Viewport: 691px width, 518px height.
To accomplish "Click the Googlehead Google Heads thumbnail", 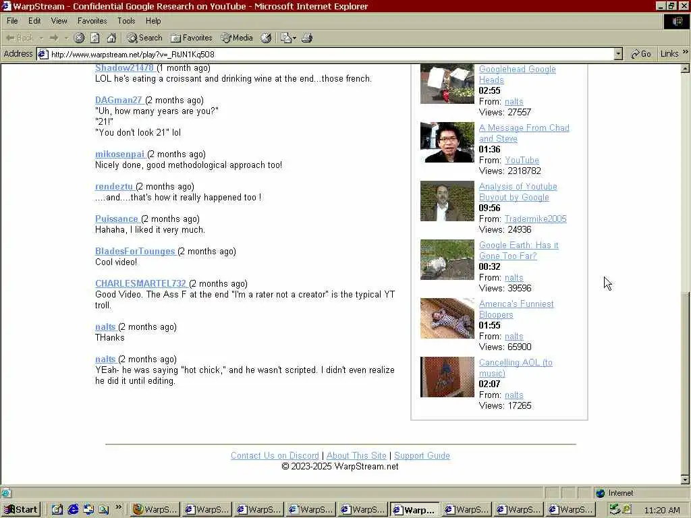I will [447, 84].
